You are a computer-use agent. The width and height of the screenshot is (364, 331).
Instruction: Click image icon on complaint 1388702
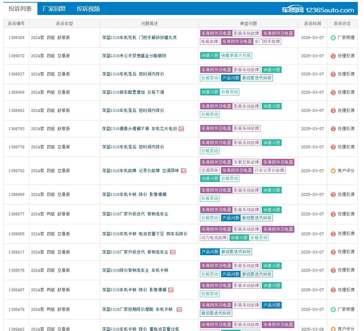point(184,171)
